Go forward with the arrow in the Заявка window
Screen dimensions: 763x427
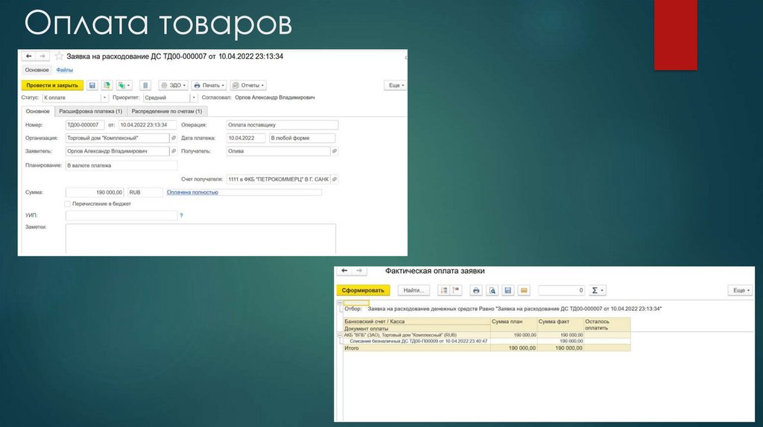point(42,57)
